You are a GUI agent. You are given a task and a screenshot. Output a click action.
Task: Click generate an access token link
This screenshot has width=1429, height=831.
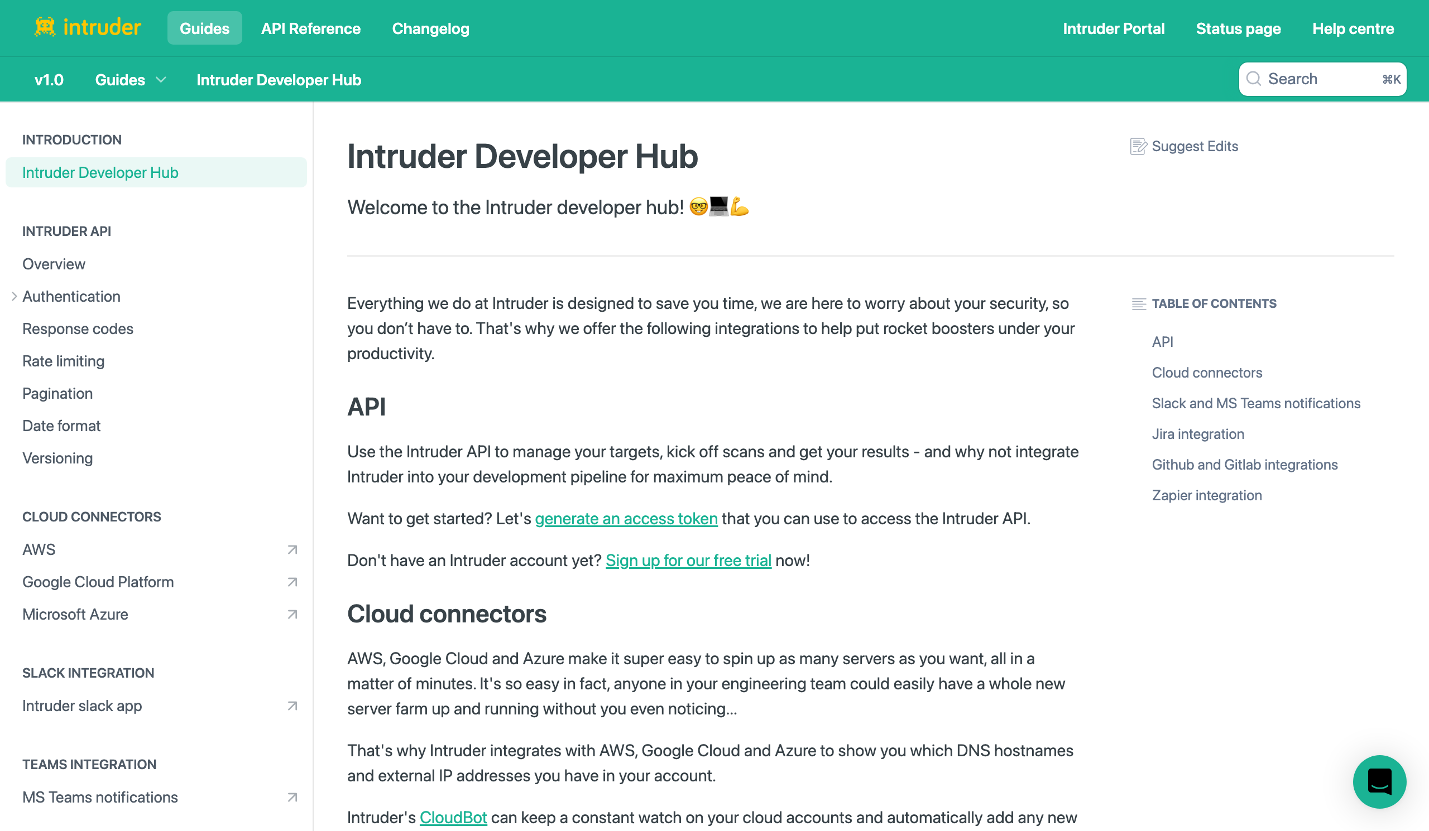click(x=626, y=518)
